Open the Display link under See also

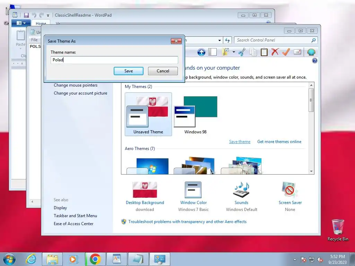tap(60, 208)
